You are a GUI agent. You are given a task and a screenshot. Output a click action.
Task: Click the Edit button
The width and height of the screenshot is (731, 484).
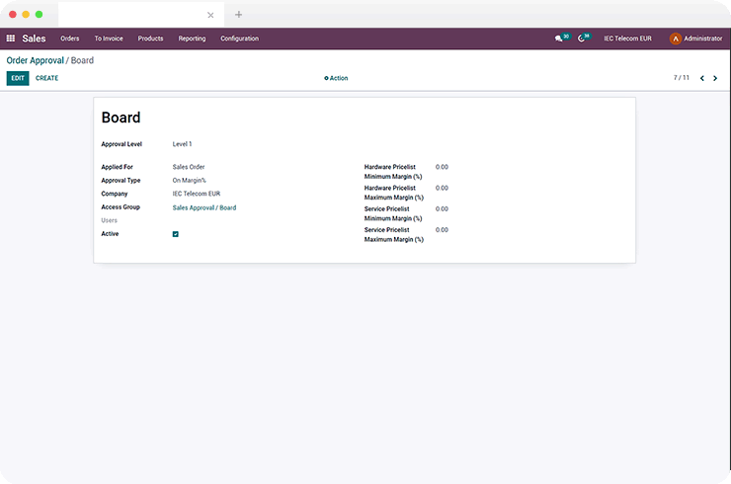coord(18,78)
